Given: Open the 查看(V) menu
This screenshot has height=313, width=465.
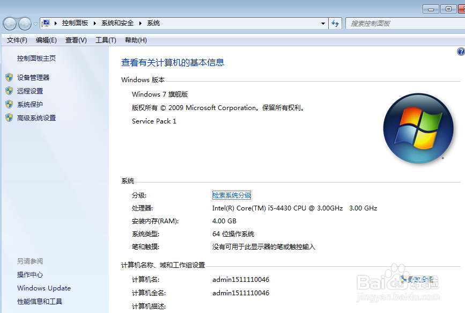Looking at the screenshot, I should (x=76, y=40).
